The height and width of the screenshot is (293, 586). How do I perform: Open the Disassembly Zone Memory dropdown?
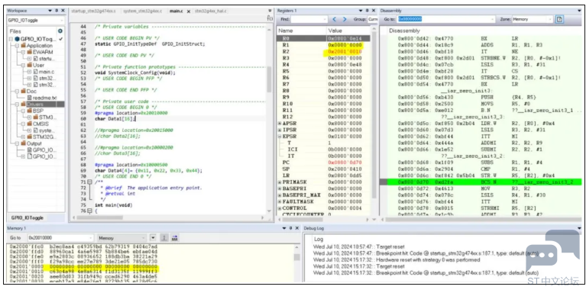pyautogui.click(x=533, y=19)
